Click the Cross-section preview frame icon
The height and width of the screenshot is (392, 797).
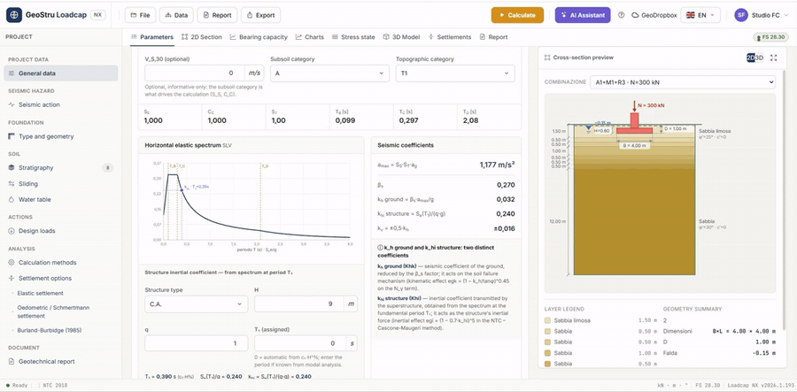(x=547, y=58)
